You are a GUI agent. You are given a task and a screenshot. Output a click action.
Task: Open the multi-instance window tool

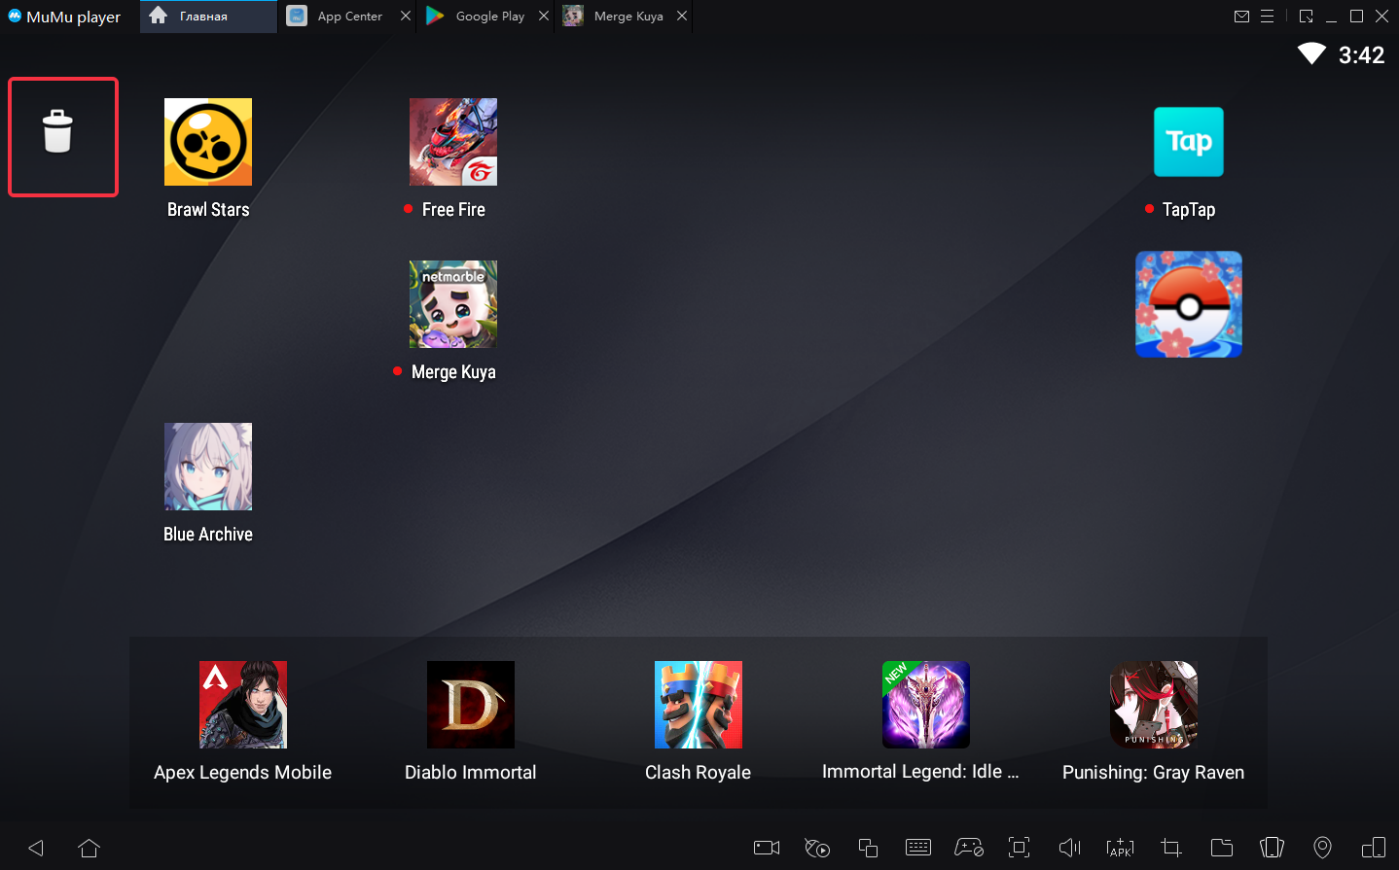(x=868, y=848)
